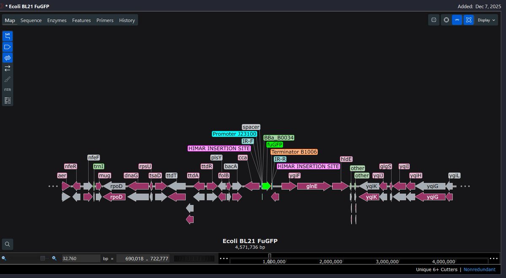
Task: Switch to the Map tab
Action: coord(10,20)
